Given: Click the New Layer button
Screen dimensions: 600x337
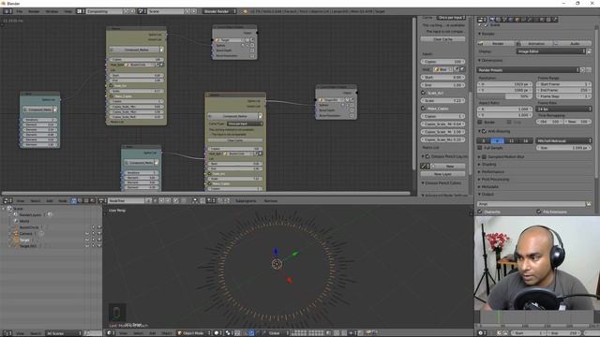Looking at the screenshot, I should (443, 174).
